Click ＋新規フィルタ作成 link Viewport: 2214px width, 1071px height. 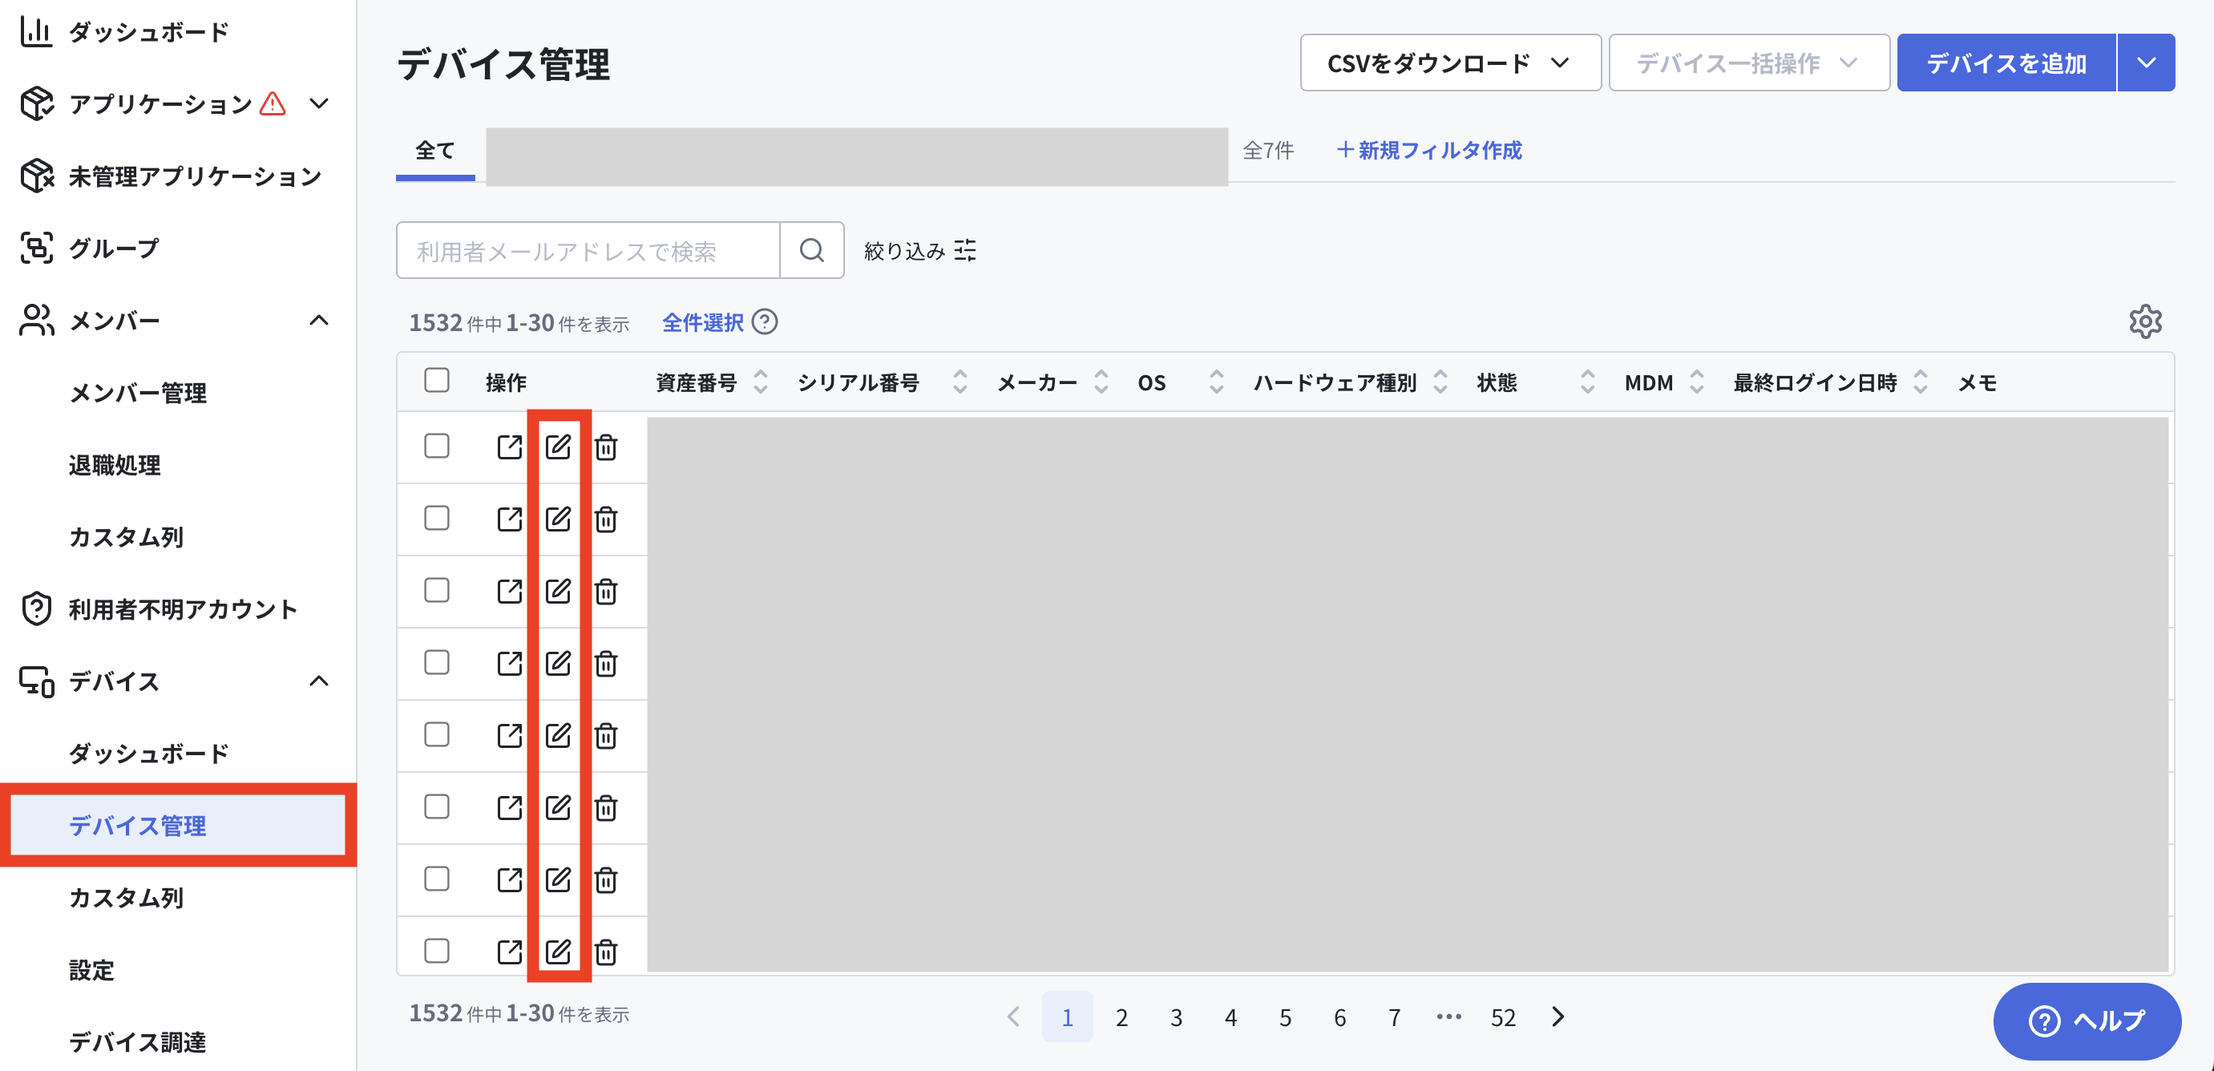pyautogui.click(x=1428, y=151)
